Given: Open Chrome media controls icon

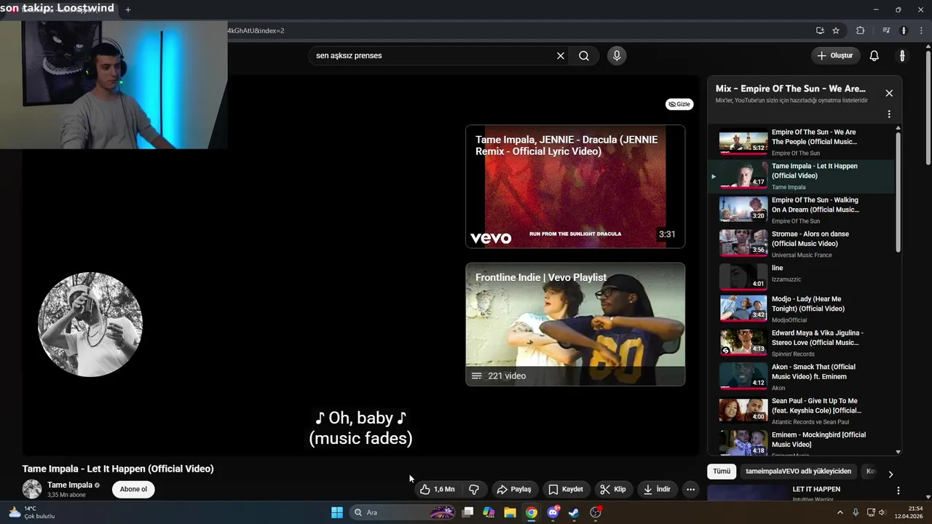Looking at the screenshot, I should (x=886, y=31).
